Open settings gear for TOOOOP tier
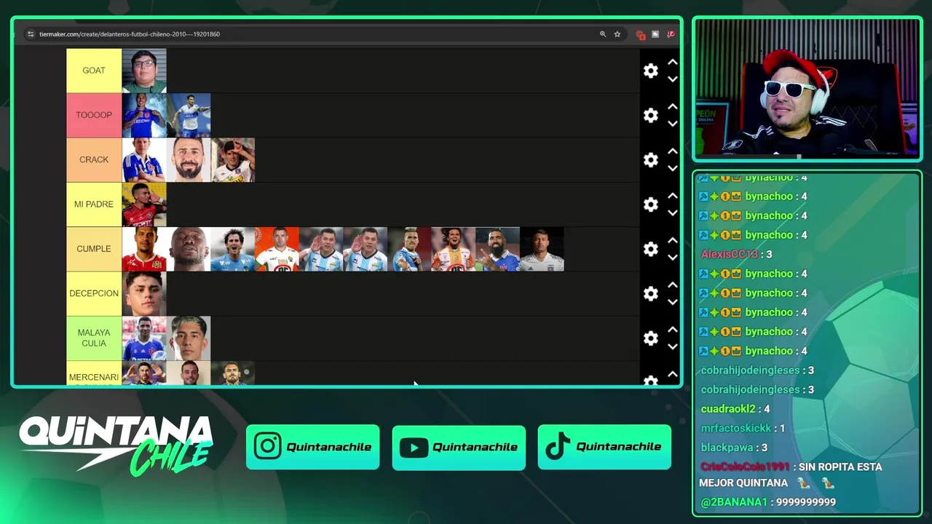Screen dimensions: 932x524 point(651,115)
